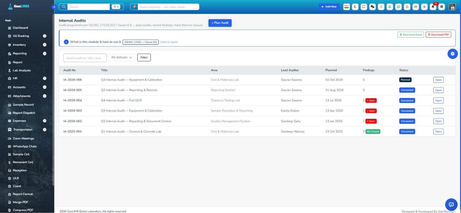Click the 2 Open findings badge for IA-2026-002
The image size is (461, 213).
371,121
